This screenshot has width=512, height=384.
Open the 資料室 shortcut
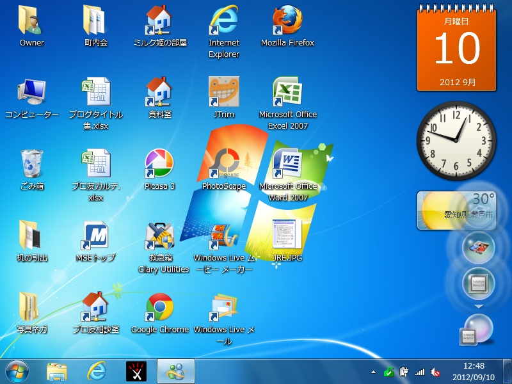(160, 98)
